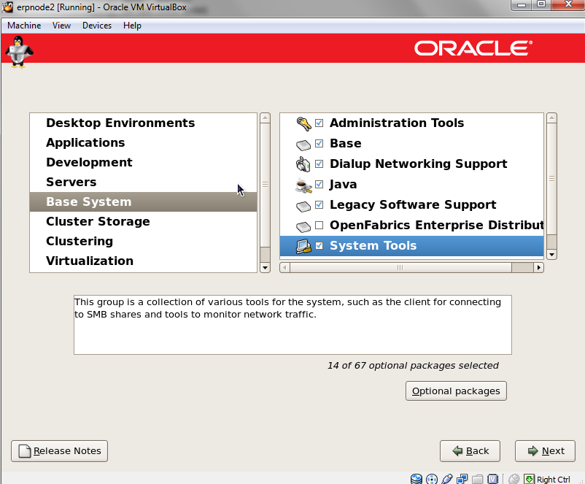Click the VirtualBox window title icon

pyautogui.click(x=7, y=7)
